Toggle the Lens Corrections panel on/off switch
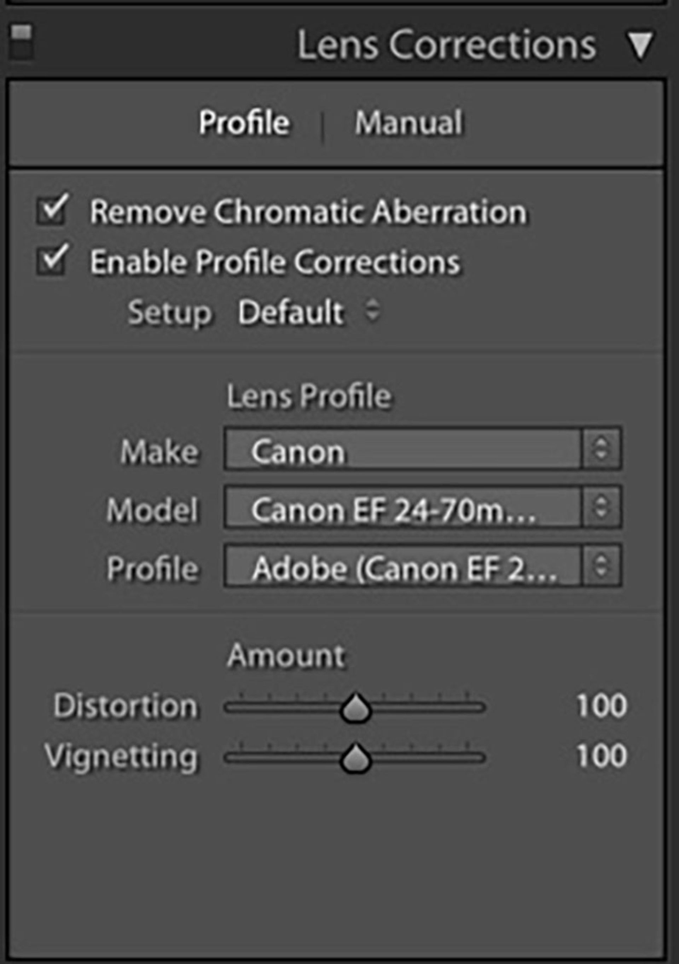679x964 pixels. (21, 42)
